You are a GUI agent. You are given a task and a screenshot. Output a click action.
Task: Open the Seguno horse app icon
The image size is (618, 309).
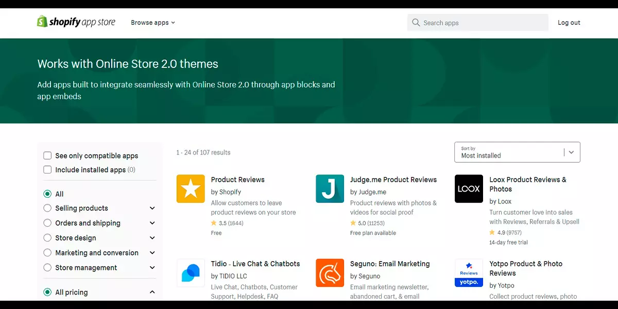pos(330,273)
